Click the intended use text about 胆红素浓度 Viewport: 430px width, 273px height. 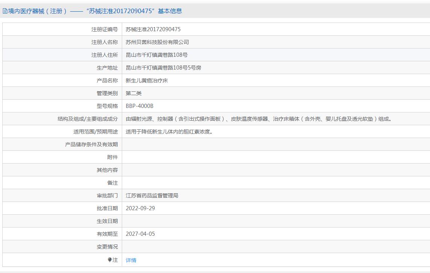tap(169, 132)
